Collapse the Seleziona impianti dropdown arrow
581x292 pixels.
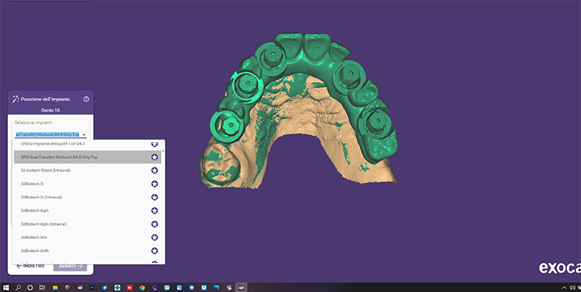point(84,134)
